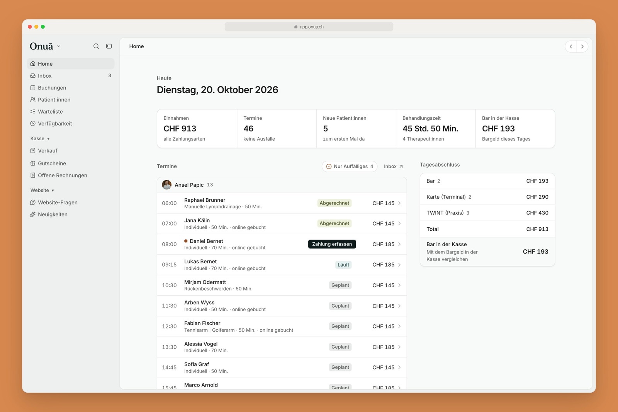
Task: Click the Neuigkeiten sparkle icon
Action: coord(33,215)
